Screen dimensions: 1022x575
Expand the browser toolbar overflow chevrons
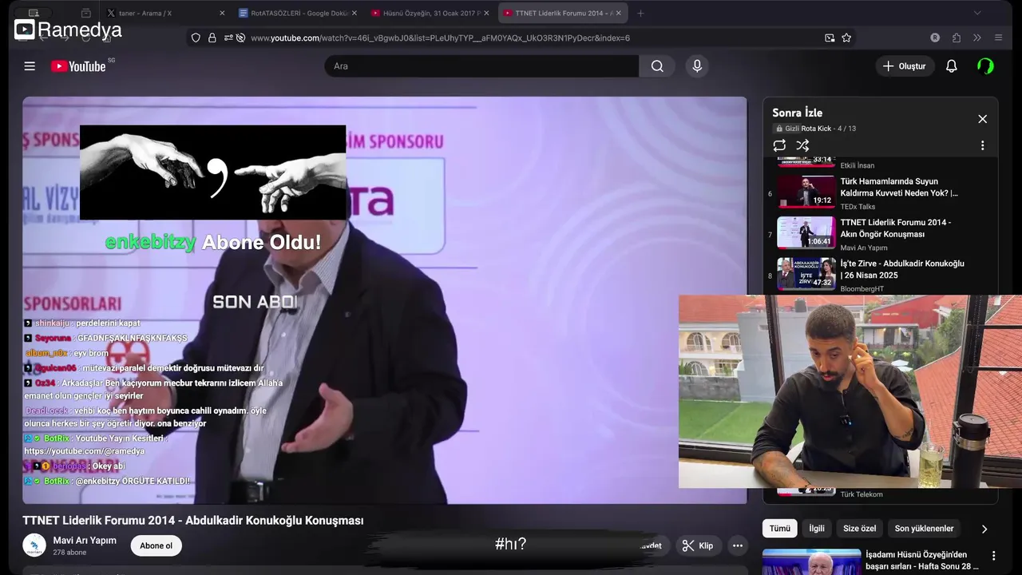(x=976, y=38)
